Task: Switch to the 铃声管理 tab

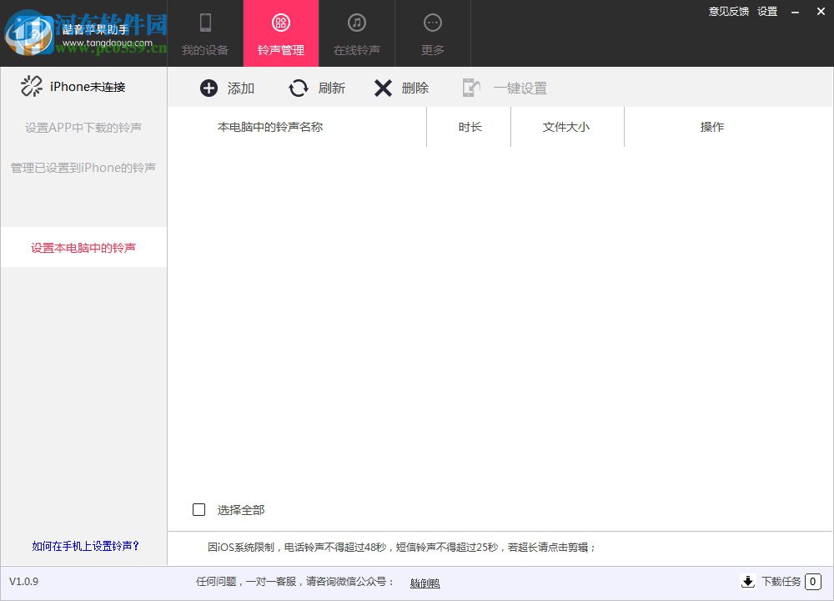Action: click(x=281, y=33)
